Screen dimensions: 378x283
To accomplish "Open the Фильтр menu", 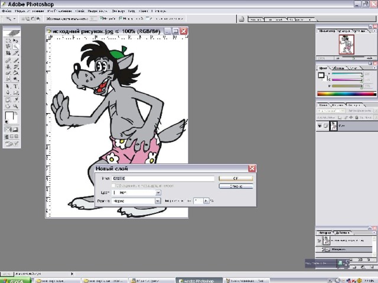I will 118,11.
